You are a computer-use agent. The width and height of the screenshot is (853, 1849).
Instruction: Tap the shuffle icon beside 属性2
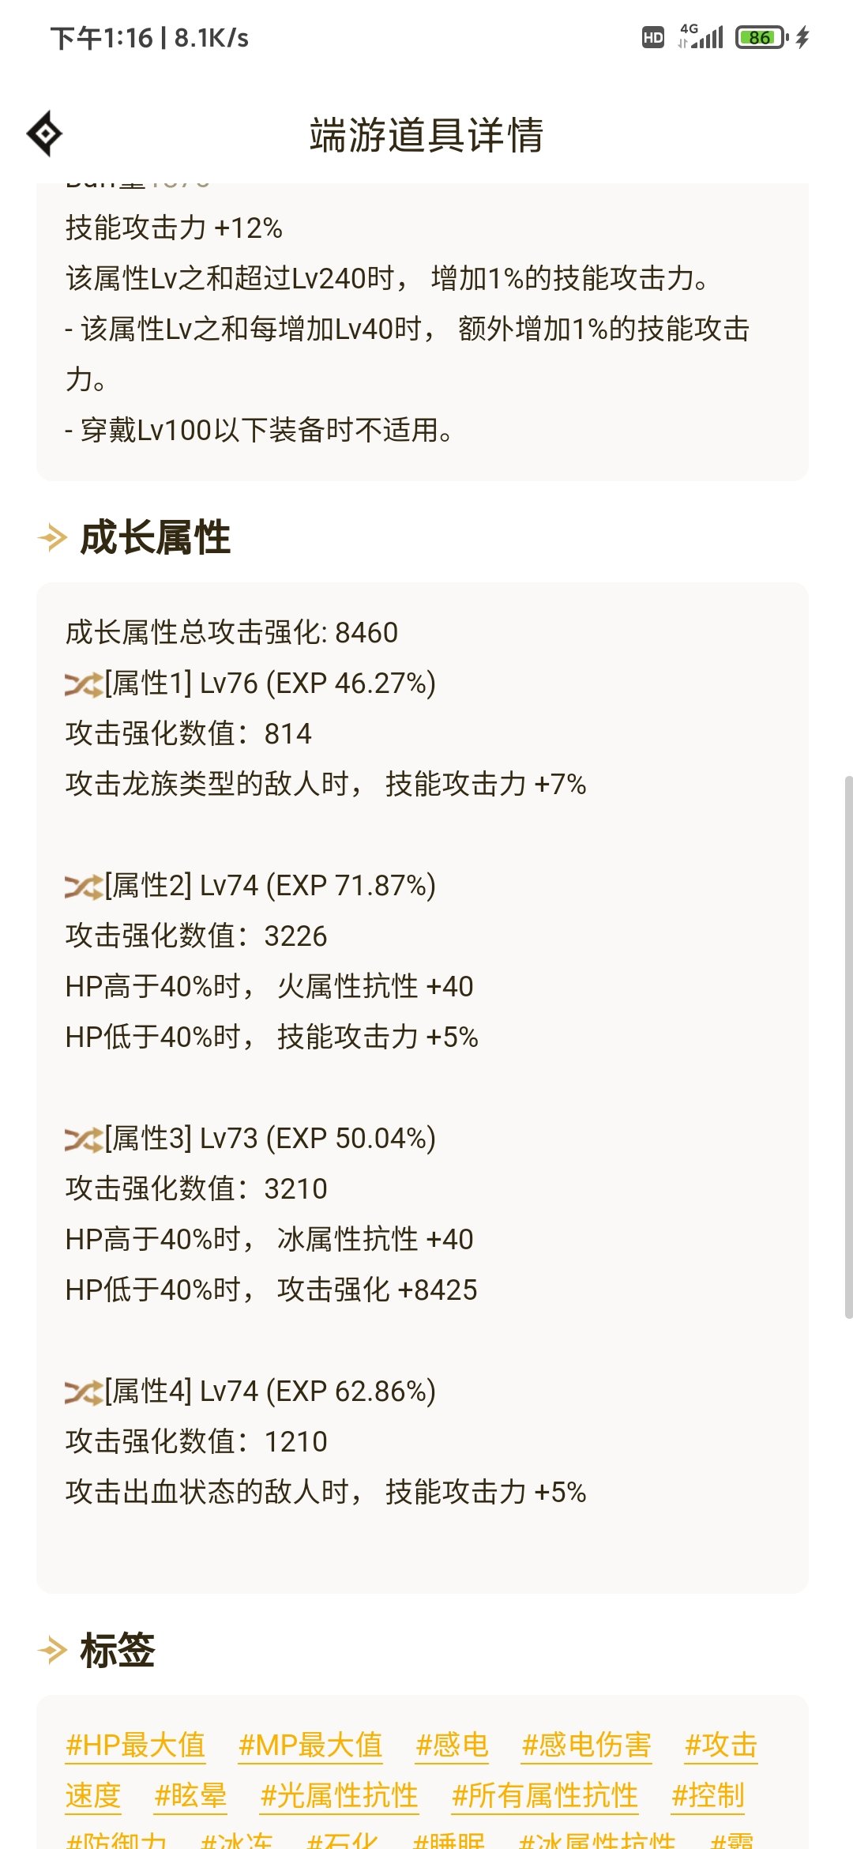(84, 887)
